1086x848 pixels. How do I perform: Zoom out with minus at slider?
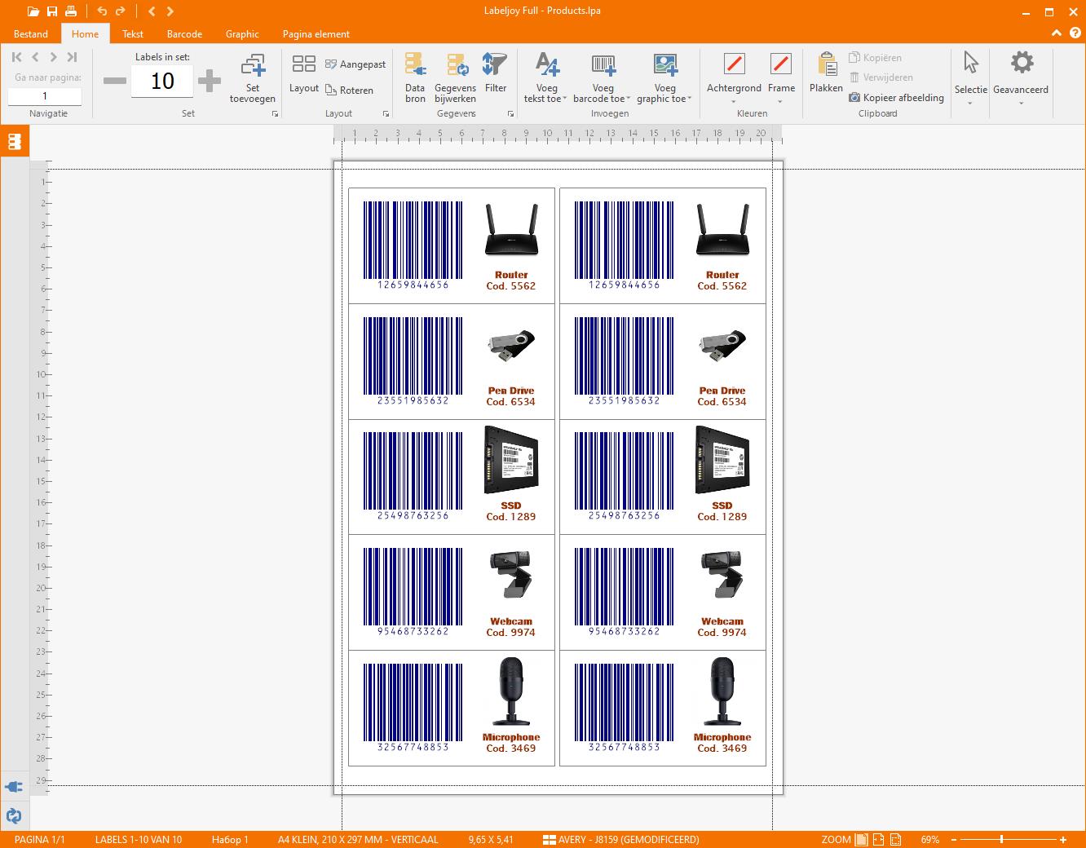pyautogui.click(x=952, y=839)
